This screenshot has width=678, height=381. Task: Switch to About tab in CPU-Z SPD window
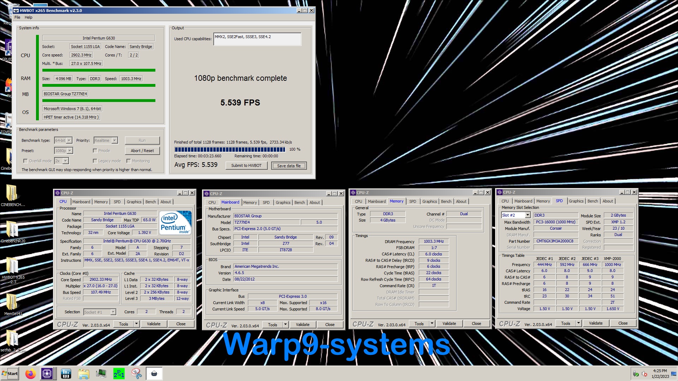tap(608, 201)
